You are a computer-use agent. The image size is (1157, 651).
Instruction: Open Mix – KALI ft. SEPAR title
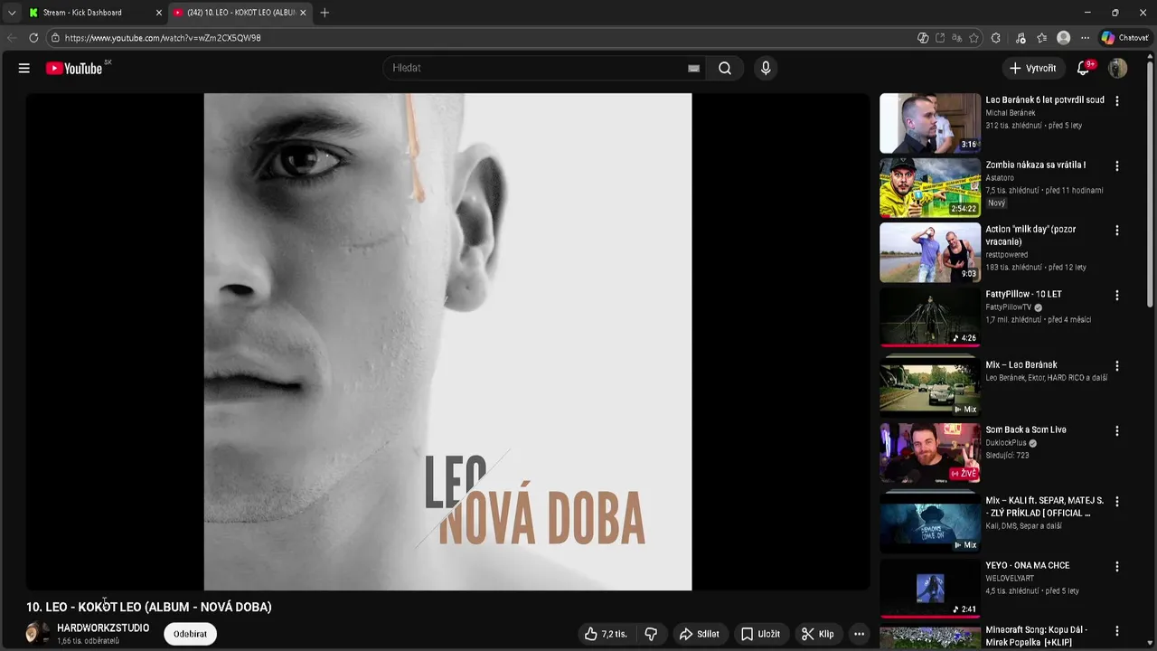1044,506
